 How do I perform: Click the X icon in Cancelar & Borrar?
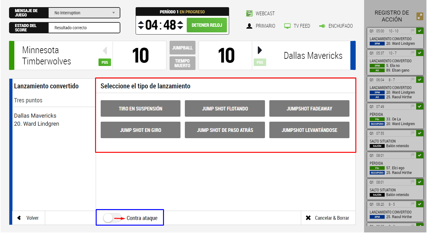[x=308, y=218]
